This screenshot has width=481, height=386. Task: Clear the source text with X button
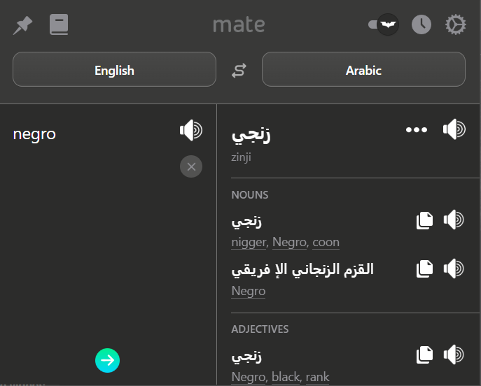click(x=191, y=166)
